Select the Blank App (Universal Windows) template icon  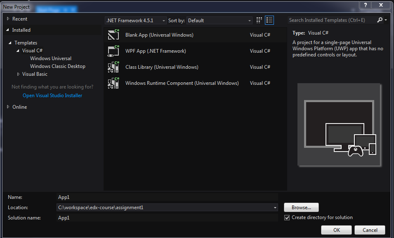pyautogui.click(x=113, y=35)
